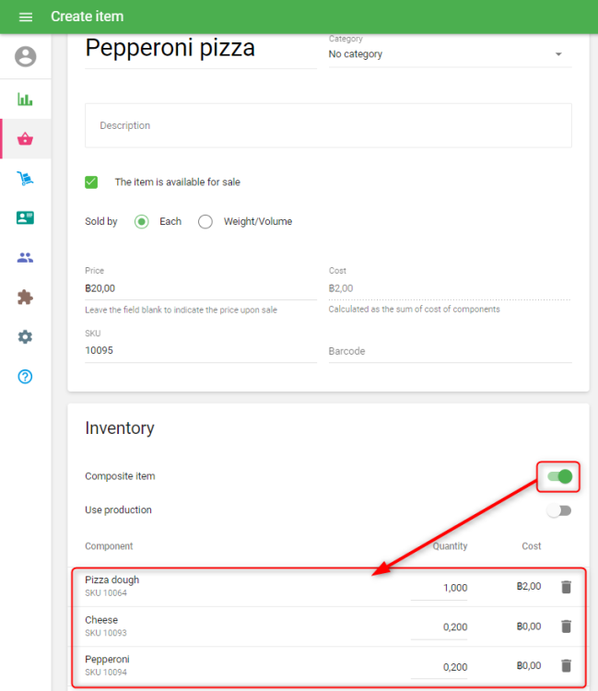Open the inventory hand truck icon
This screenshot has width=598, height=691.
25,179
